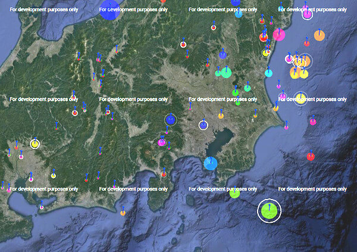Click the large blue circle at top edge
This screenshot has width=357, height=252.
(x=109, y=10)
